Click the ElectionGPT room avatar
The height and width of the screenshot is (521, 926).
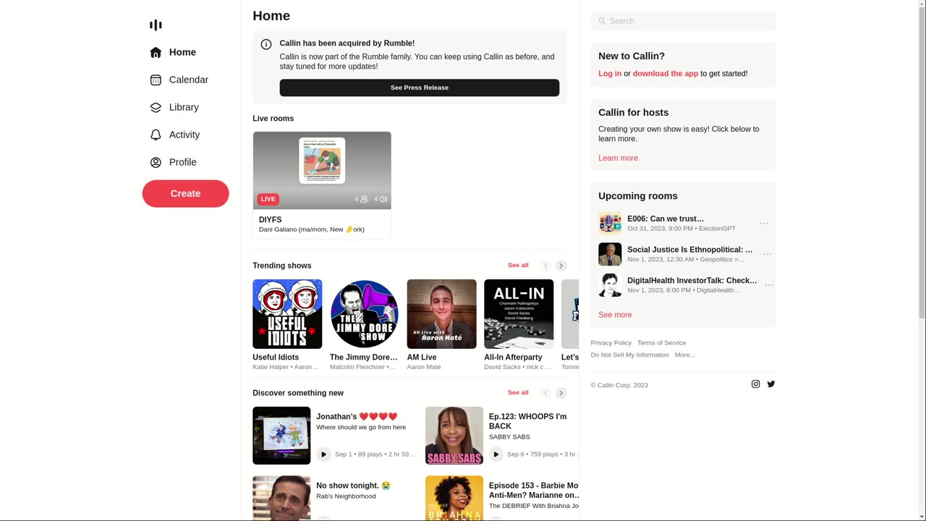tap(610, 224)
